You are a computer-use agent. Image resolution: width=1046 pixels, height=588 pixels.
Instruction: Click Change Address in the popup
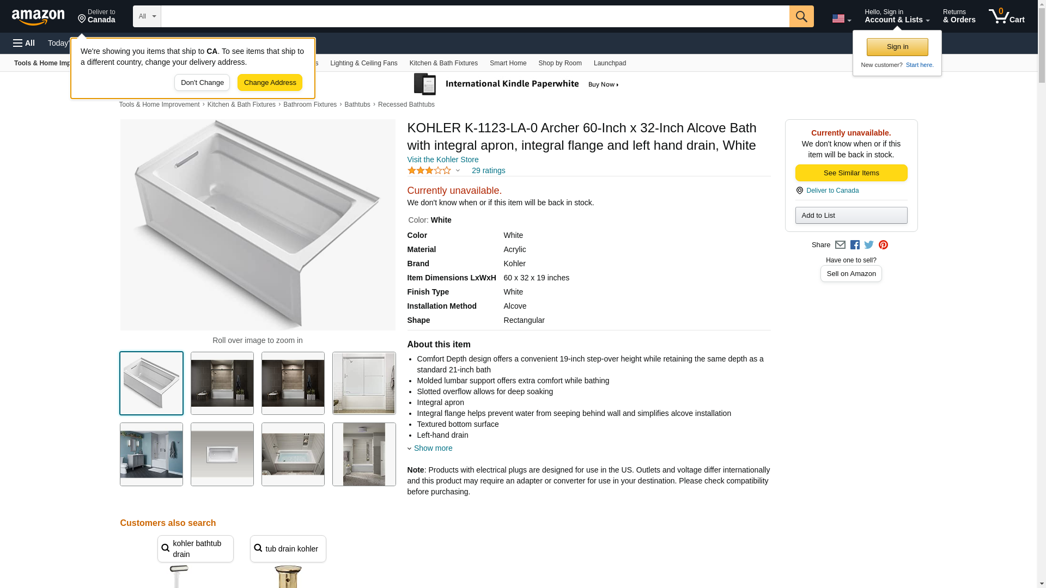(x=270, y=83)
